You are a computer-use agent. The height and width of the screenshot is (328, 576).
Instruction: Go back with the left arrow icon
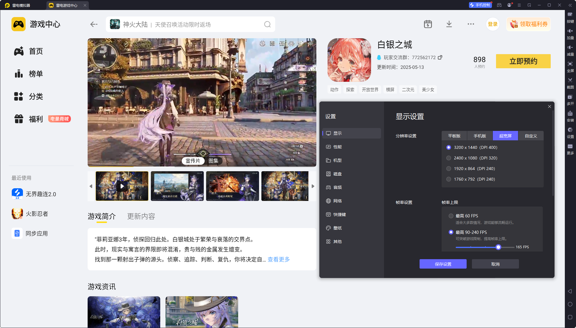click(94, 24)
